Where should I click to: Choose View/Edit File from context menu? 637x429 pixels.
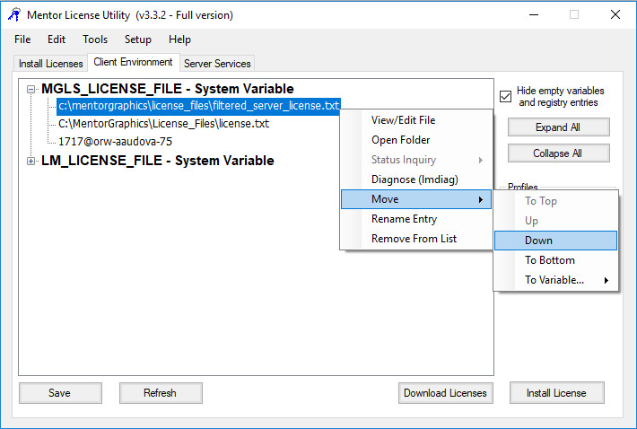coord(416,120)
